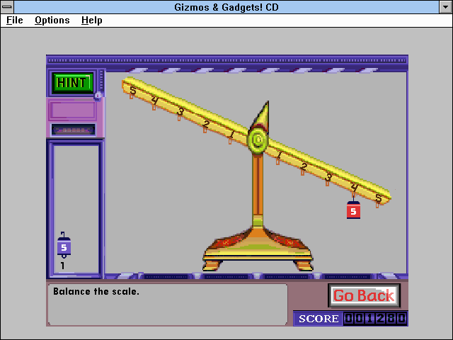
Task: Click the right side hook numbered 2
Action: [x=302, y=173]
